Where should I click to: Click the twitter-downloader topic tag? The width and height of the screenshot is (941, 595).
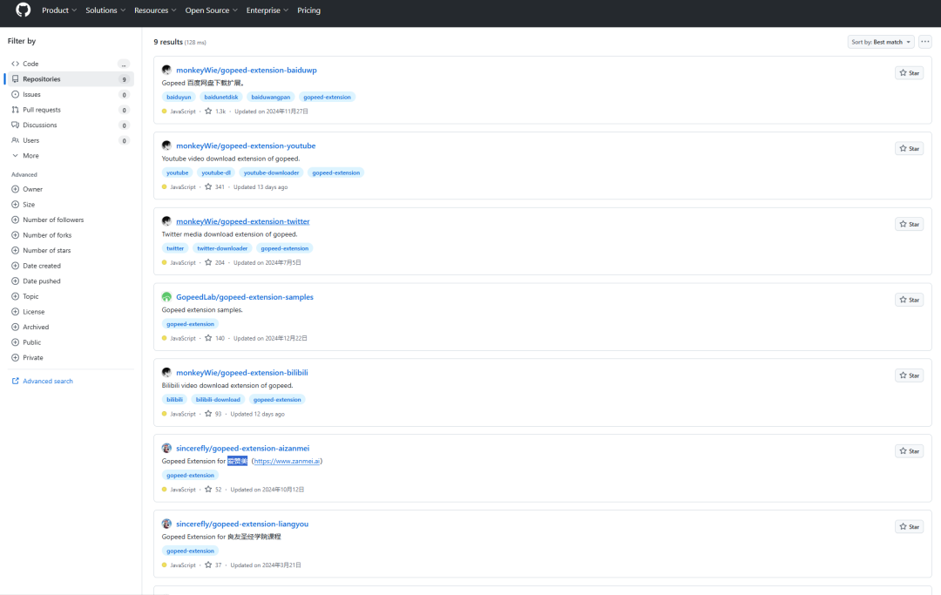point(222,248)
